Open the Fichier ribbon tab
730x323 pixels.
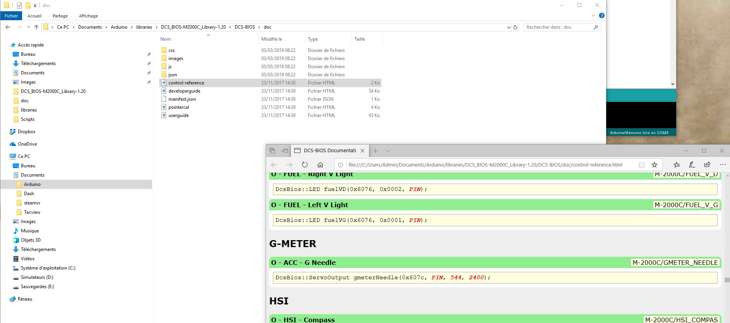(x=11, y=16)
